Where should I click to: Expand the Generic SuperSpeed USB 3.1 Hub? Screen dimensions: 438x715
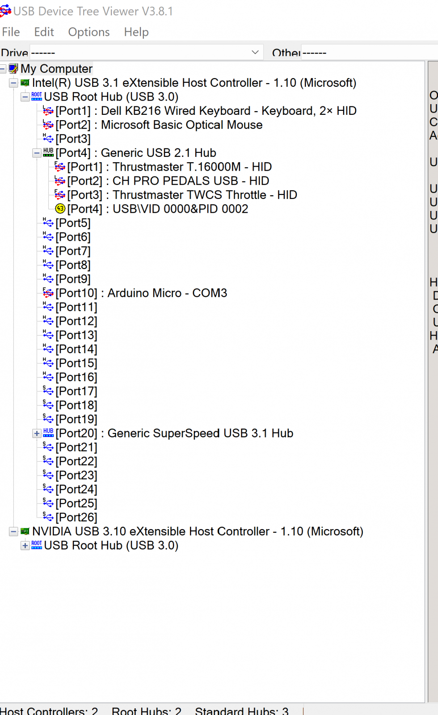point(37,433)
